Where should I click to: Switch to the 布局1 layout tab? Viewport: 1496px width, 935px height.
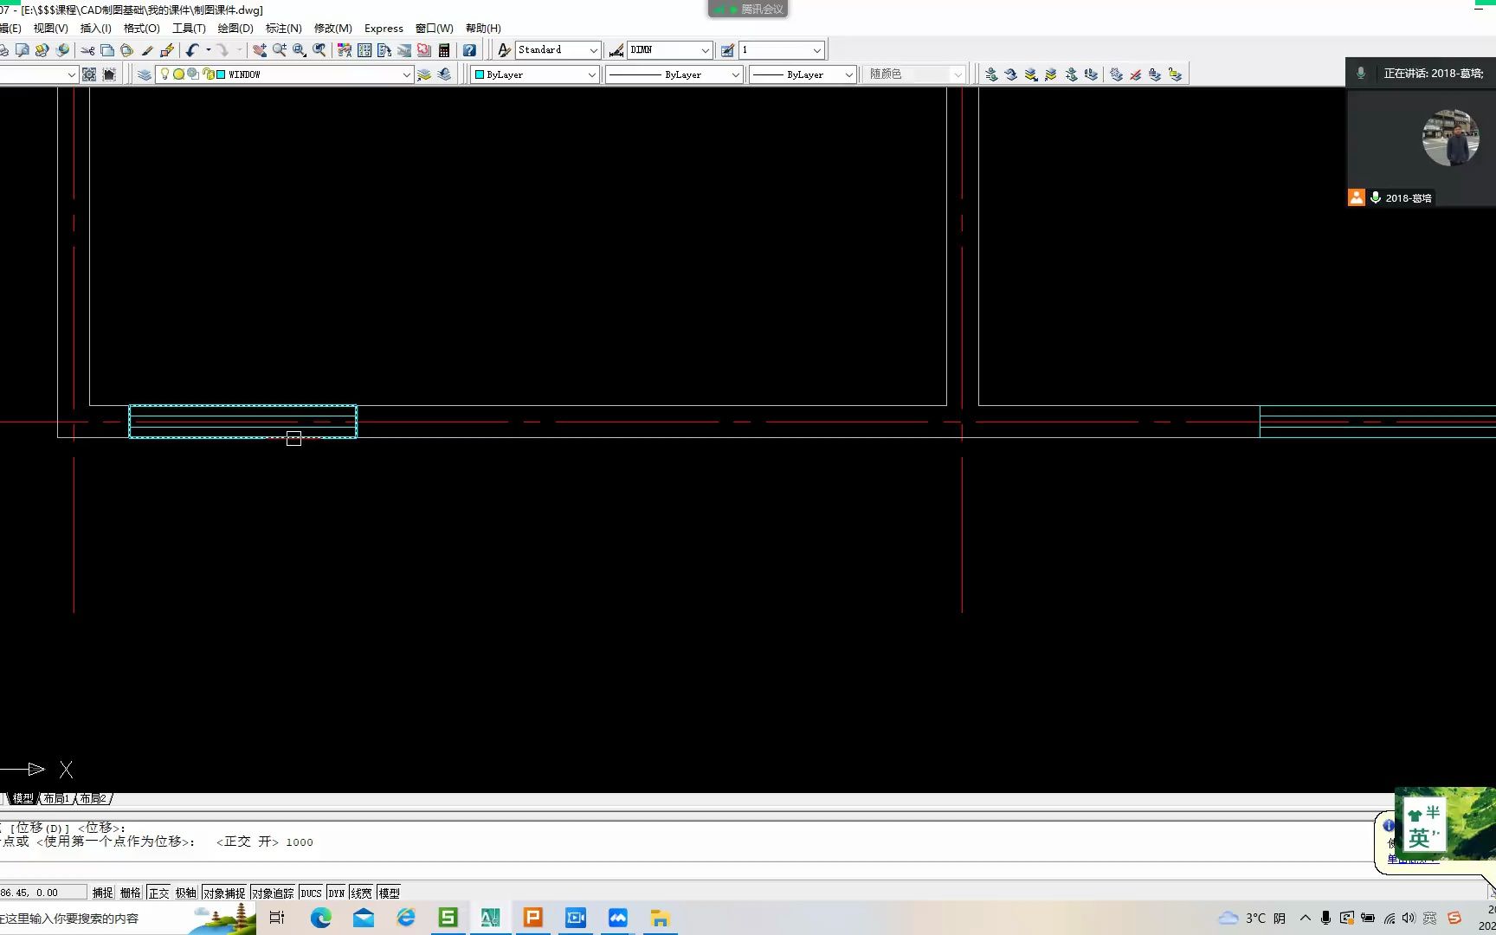pos(55,798)
